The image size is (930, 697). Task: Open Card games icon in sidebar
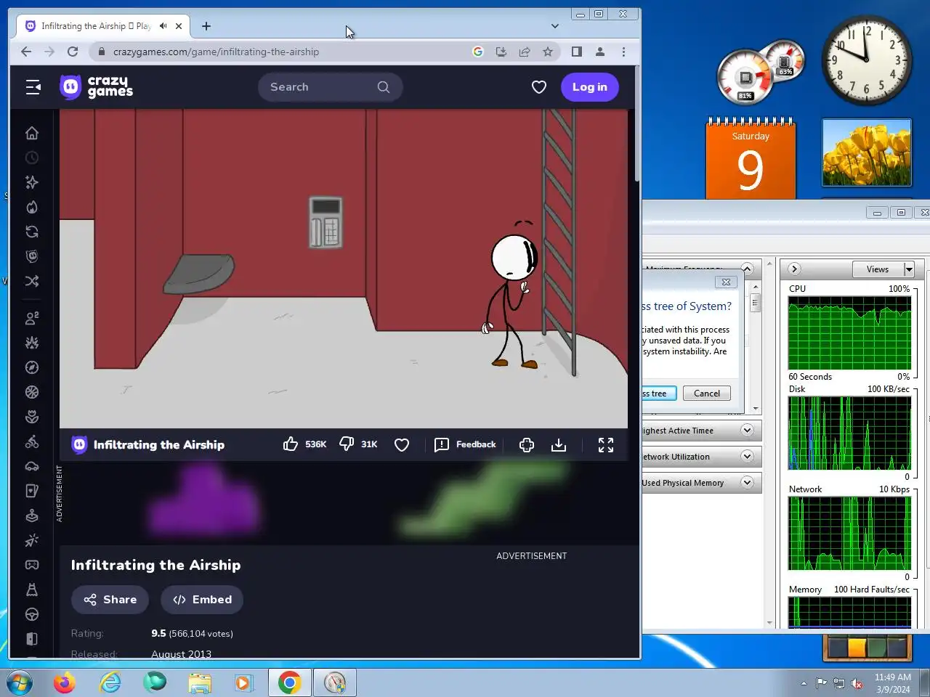point(32,491)
